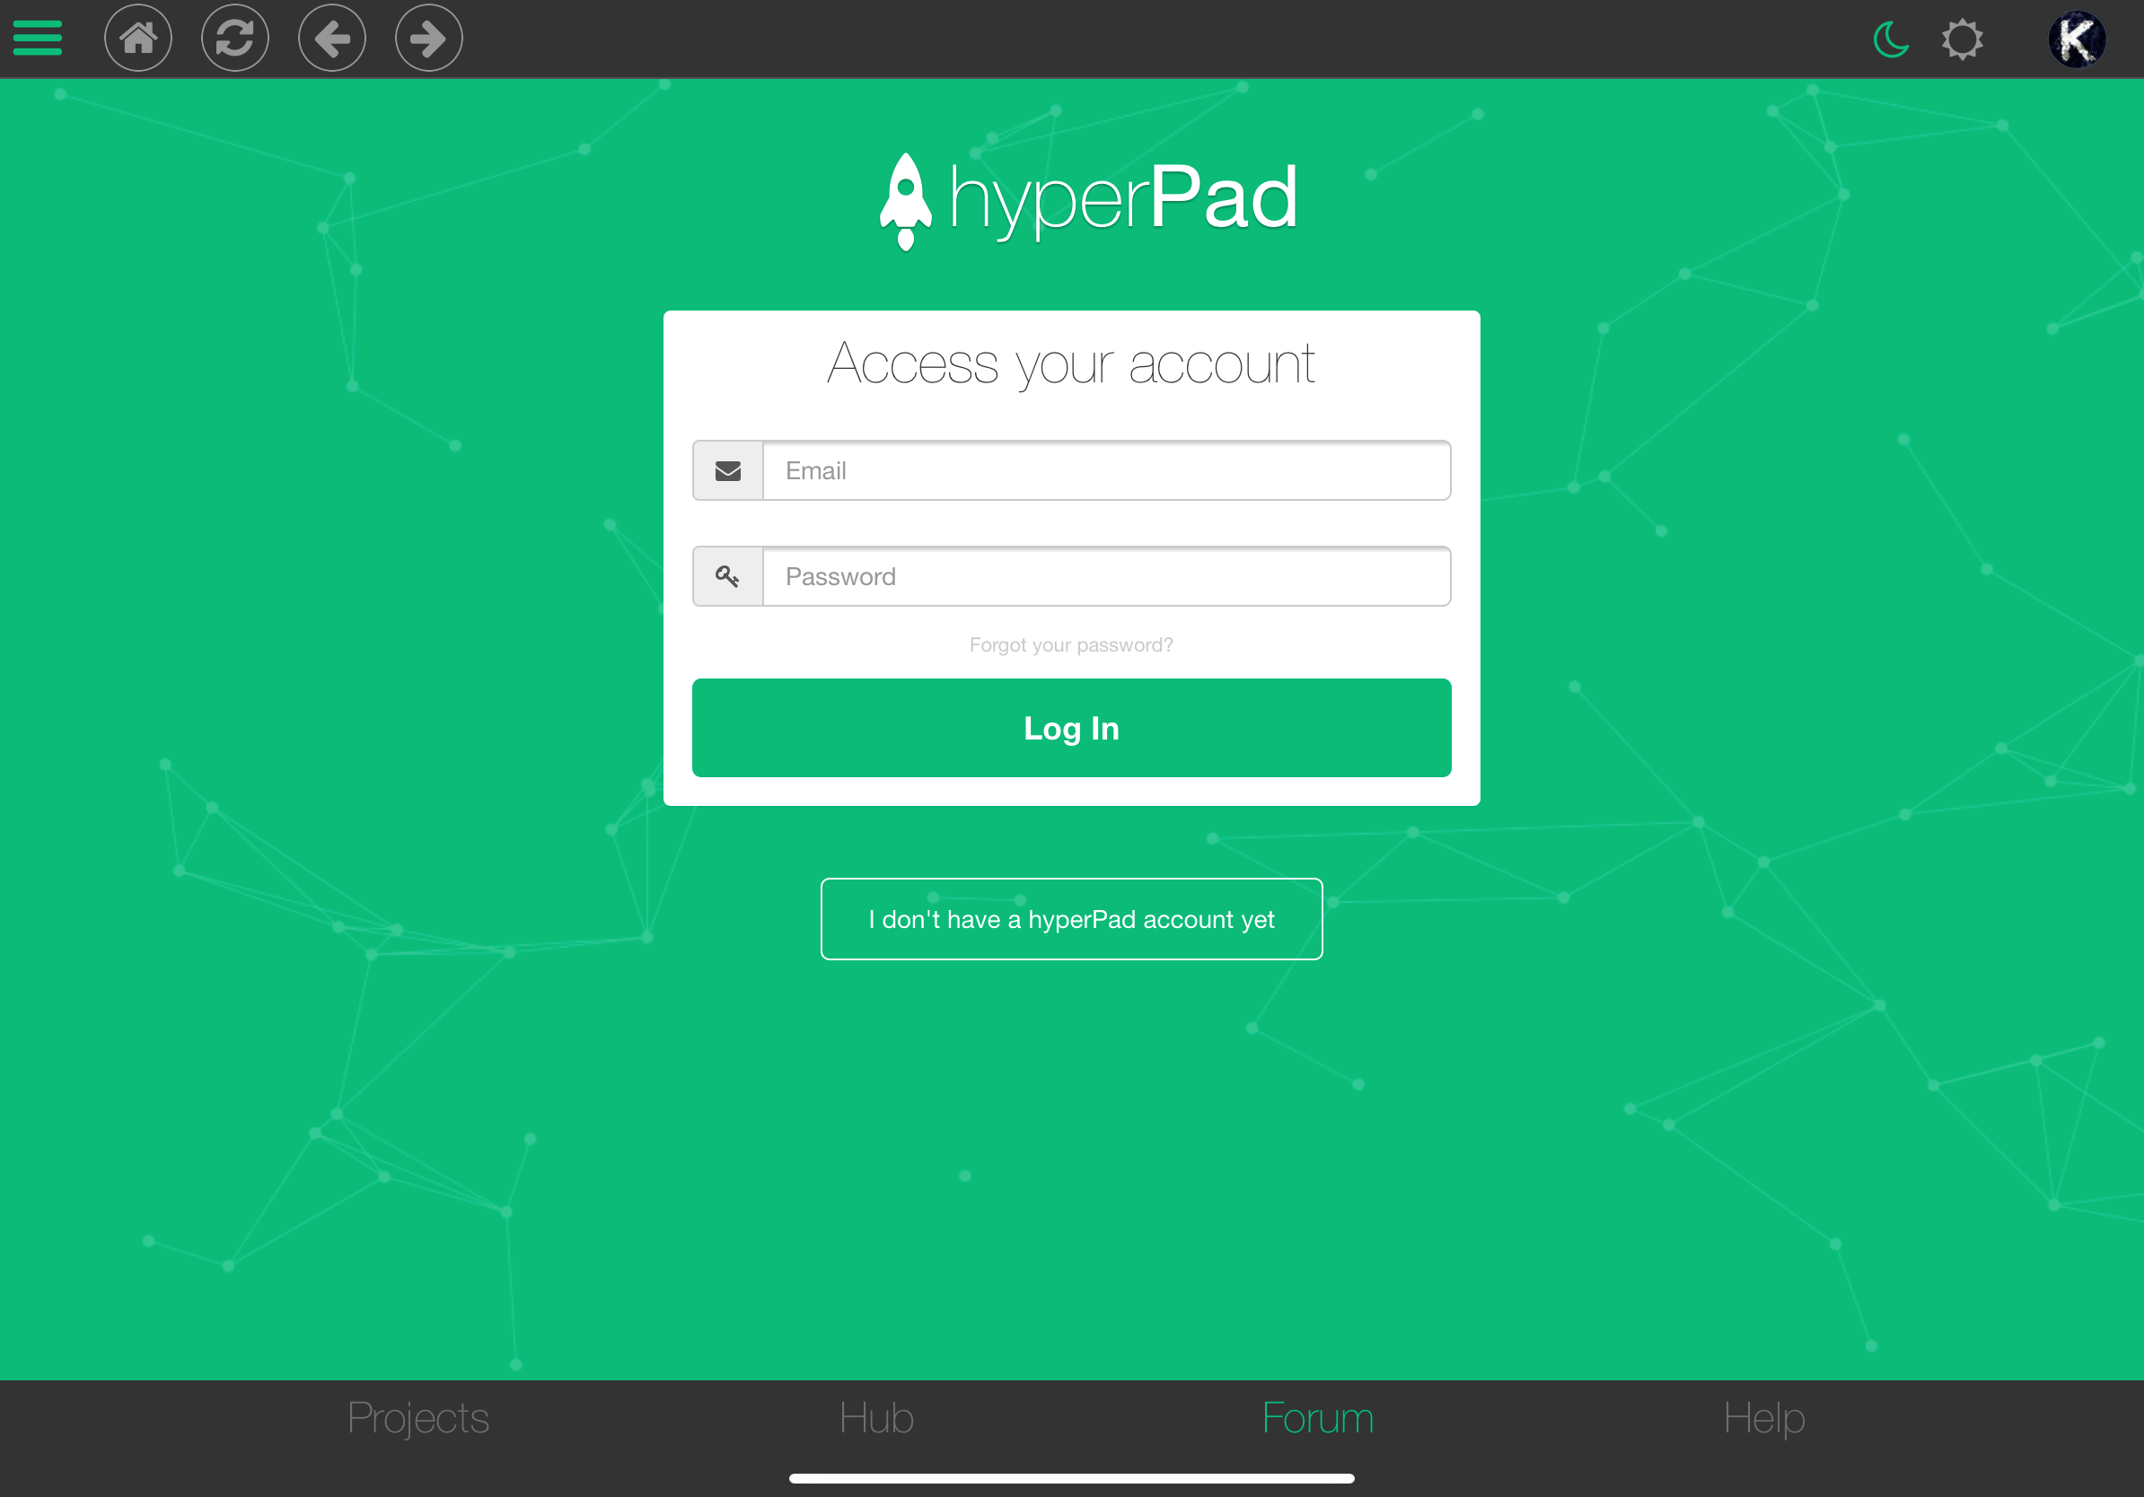This screenshot has height=1497, width=2144.
Task: Toggle dark mode with the moon icon
Action: [x=1891, y=39]
